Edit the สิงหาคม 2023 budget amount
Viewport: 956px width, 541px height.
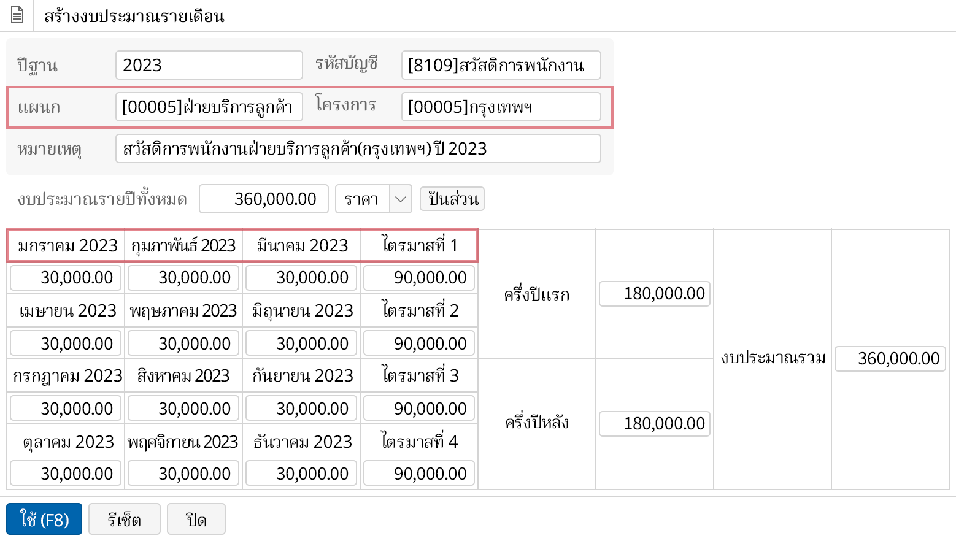[x=183, y=409]
